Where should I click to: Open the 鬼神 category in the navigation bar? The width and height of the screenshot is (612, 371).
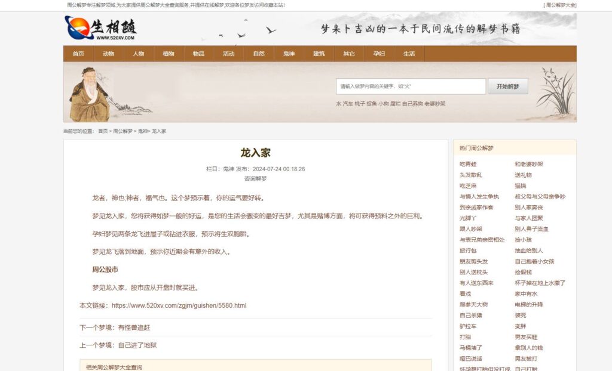288,53
